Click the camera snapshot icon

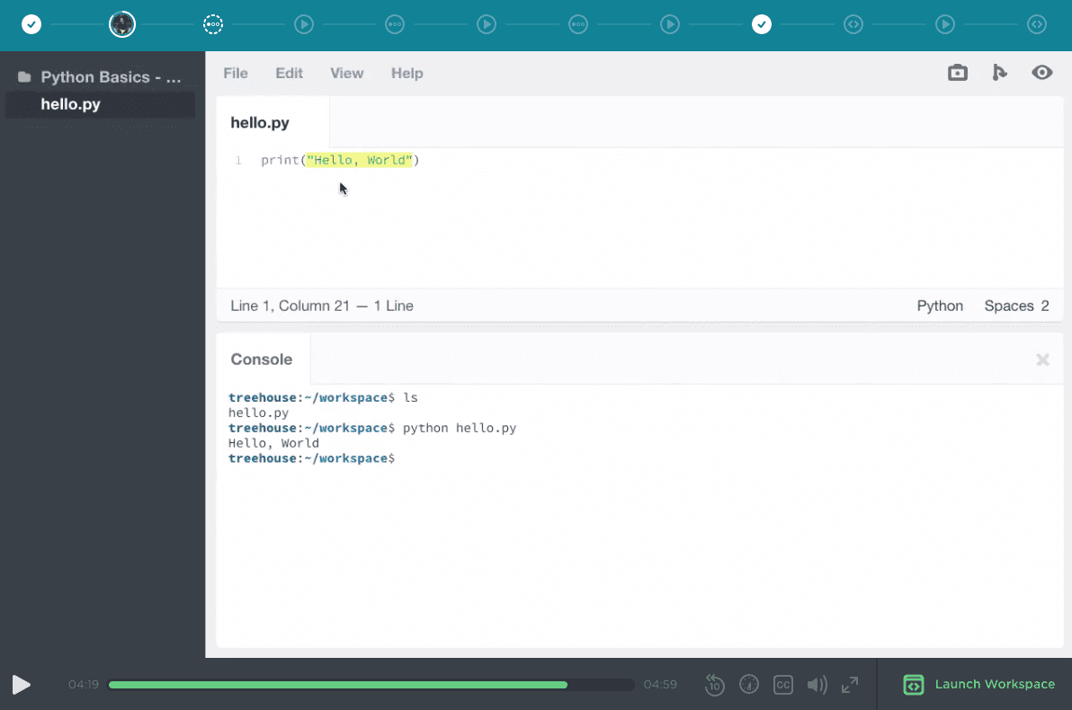958,74
